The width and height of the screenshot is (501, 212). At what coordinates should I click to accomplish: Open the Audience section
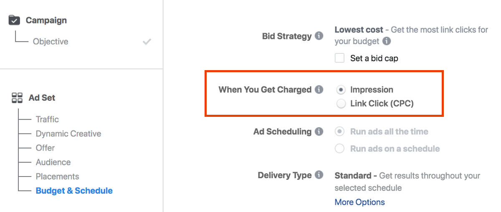[53, 162]
